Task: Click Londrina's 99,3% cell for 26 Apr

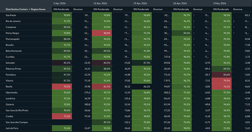Action: tap(182, 99)
